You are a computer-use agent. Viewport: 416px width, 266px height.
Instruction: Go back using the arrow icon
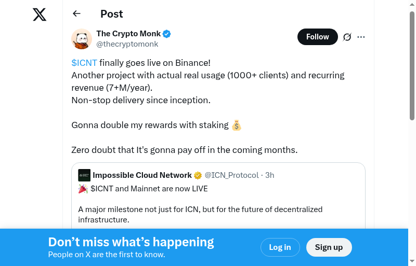pyautogui.click(x=77, y=14)
